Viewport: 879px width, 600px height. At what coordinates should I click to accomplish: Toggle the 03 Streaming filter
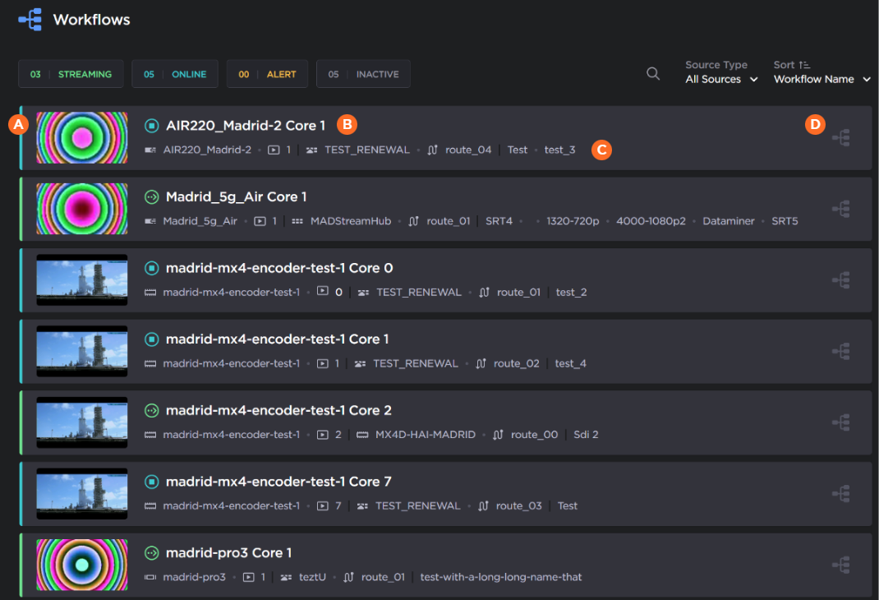(x=71, y=74)
